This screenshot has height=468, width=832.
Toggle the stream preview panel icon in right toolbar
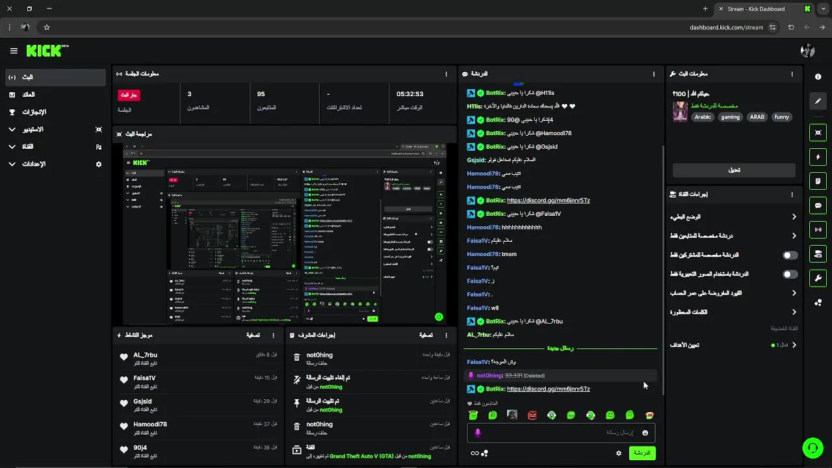818,133
